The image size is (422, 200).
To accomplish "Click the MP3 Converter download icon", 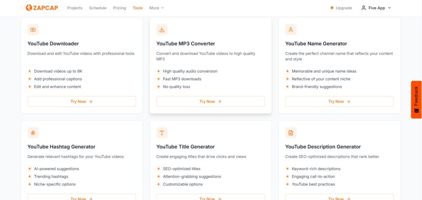I will (x=162, y=30).
